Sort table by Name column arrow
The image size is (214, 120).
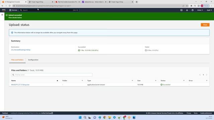[x=57, y=81]
